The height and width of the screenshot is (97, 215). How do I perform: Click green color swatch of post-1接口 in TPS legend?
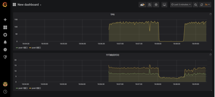click(x=17, y=48)
